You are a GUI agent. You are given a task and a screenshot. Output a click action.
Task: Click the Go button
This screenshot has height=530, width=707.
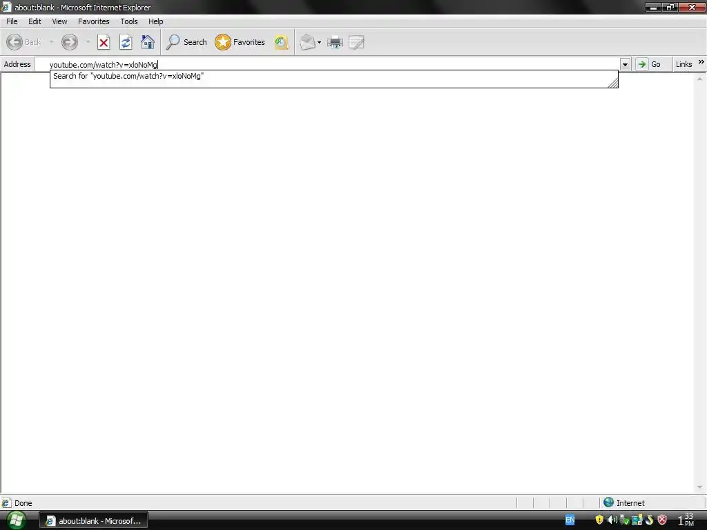(648, 64)
